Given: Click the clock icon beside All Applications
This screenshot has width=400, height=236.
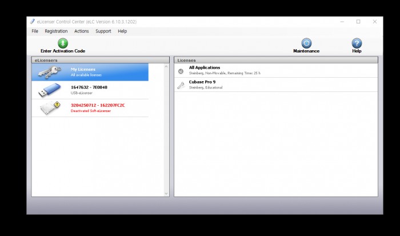Looking at the screenshot, I should 181,71.
